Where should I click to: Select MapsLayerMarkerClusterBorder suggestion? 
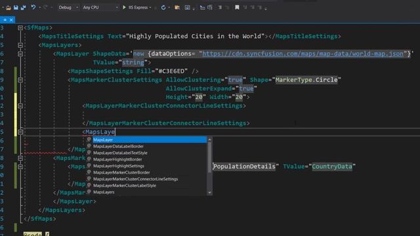(147, 172)
